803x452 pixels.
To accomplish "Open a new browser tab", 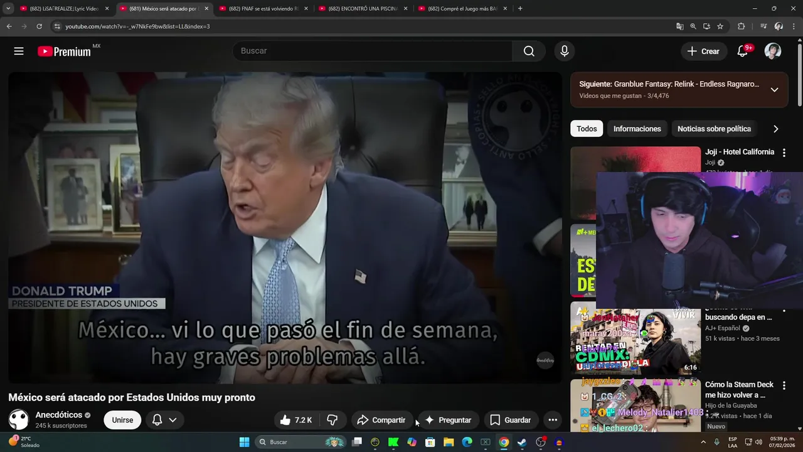I will [520, 9].
